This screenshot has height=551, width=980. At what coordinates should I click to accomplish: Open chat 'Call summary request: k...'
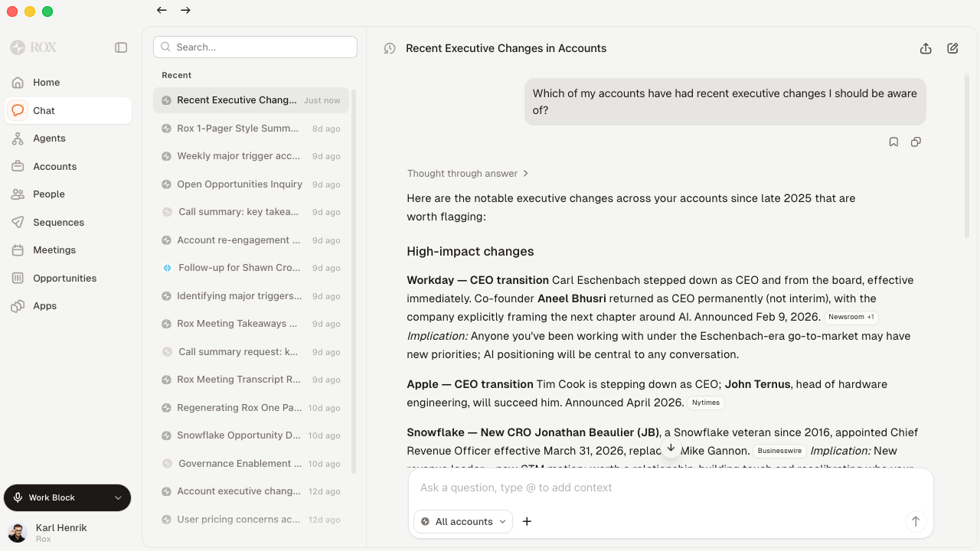click(x=251, y=352)
